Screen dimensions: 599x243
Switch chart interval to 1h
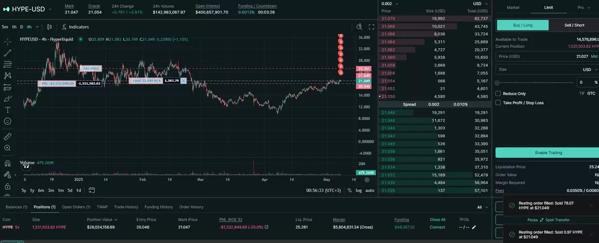[x=14, y=27]
